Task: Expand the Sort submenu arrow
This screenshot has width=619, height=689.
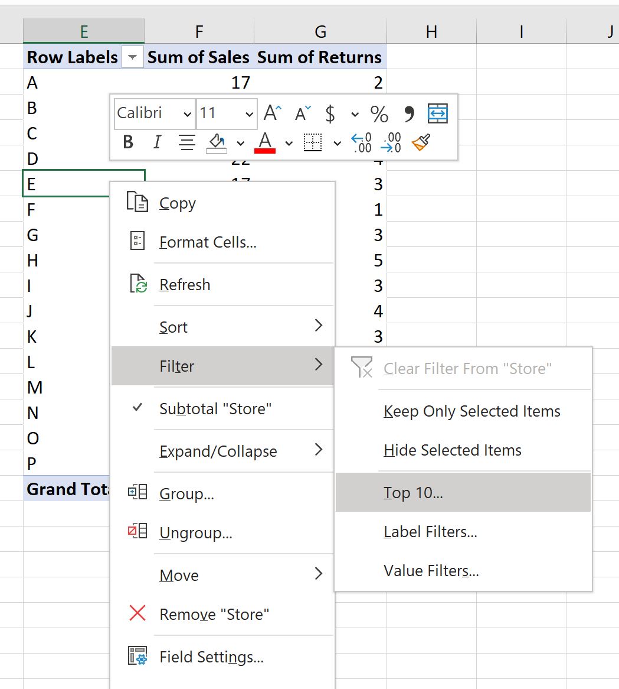Action: (319, 326)
